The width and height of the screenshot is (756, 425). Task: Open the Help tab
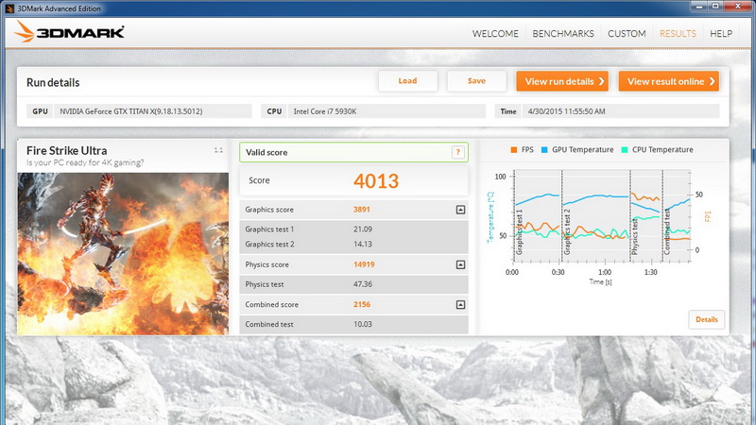pyautogui.click(x=721, y=34)
